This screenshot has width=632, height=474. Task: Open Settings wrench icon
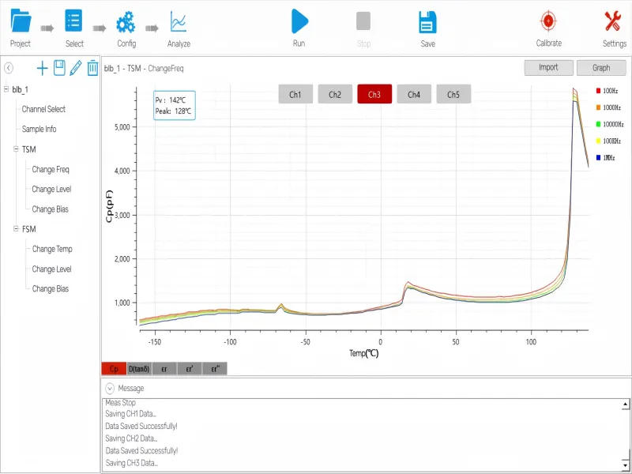(614, 21)
